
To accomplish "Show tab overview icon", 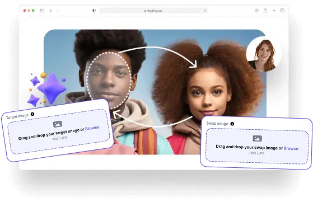I will 282,11.
